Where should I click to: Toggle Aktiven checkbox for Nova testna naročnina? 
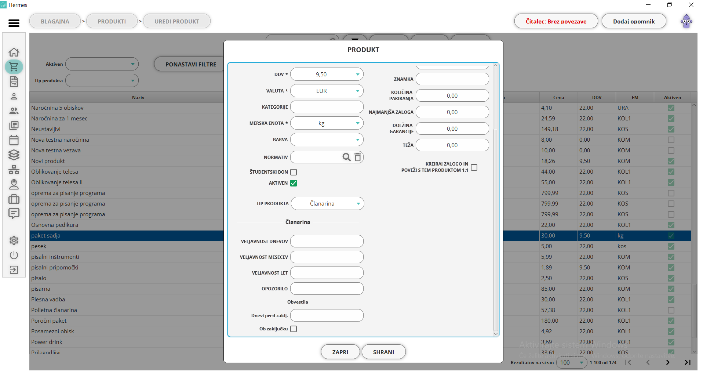click(671, 140)
